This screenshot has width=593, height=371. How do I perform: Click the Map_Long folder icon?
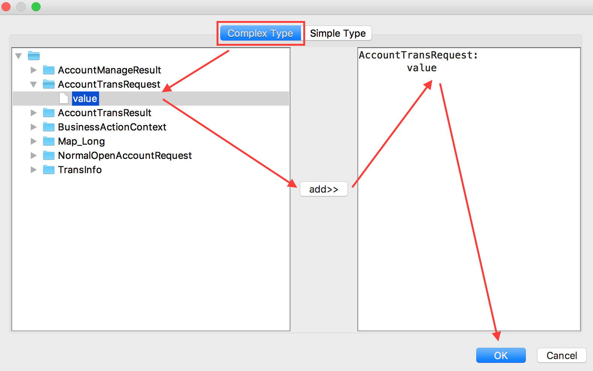[x=49, y=141]
